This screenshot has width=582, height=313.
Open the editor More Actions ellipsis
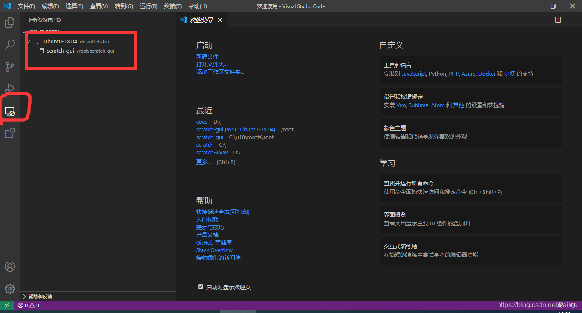(x=571, y=20)
